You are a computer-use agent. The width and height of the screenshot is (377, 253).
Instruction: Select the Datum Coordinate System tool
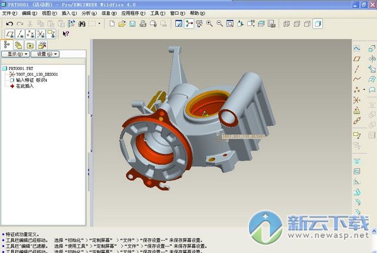click(357, 100)
